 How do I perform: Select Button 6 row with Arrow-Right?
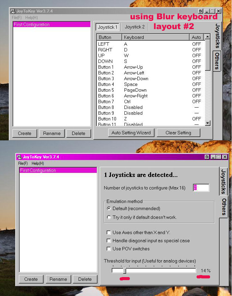tap(150, 96)
